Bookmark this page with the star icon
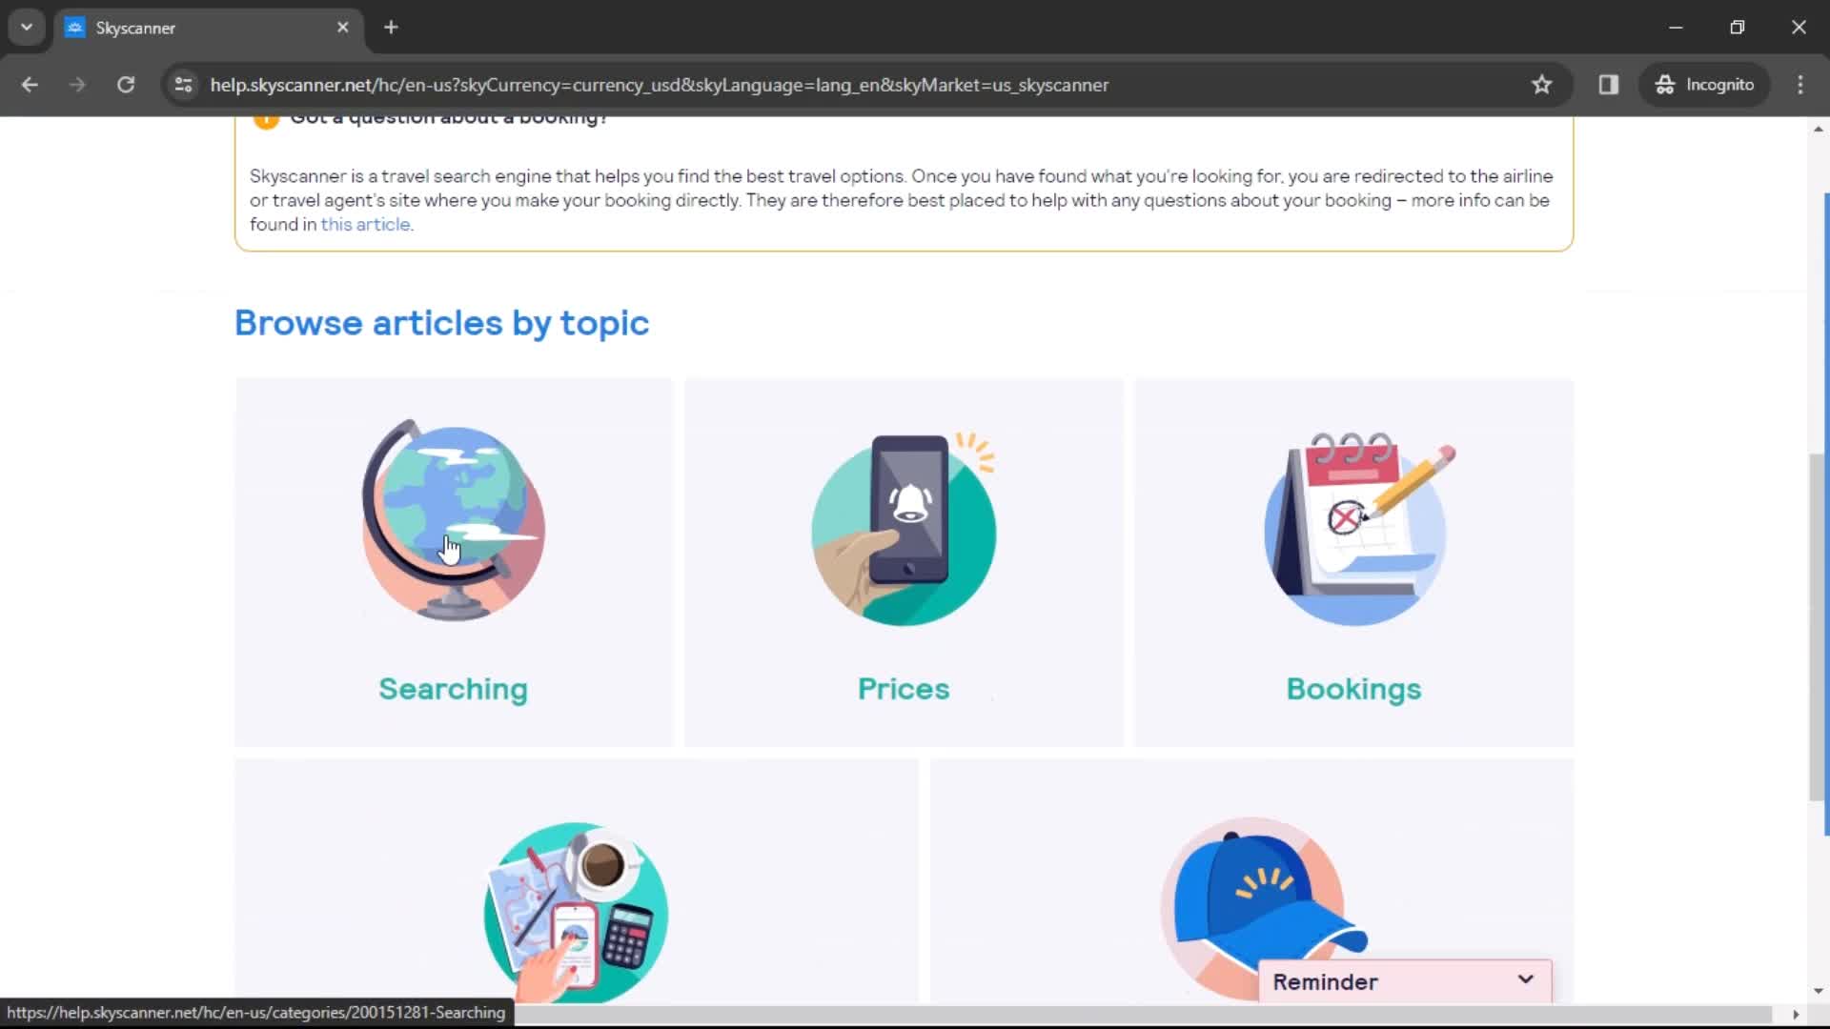Image resolution: width=1830 pixels, height=1029 pixels. [1541, 85]
